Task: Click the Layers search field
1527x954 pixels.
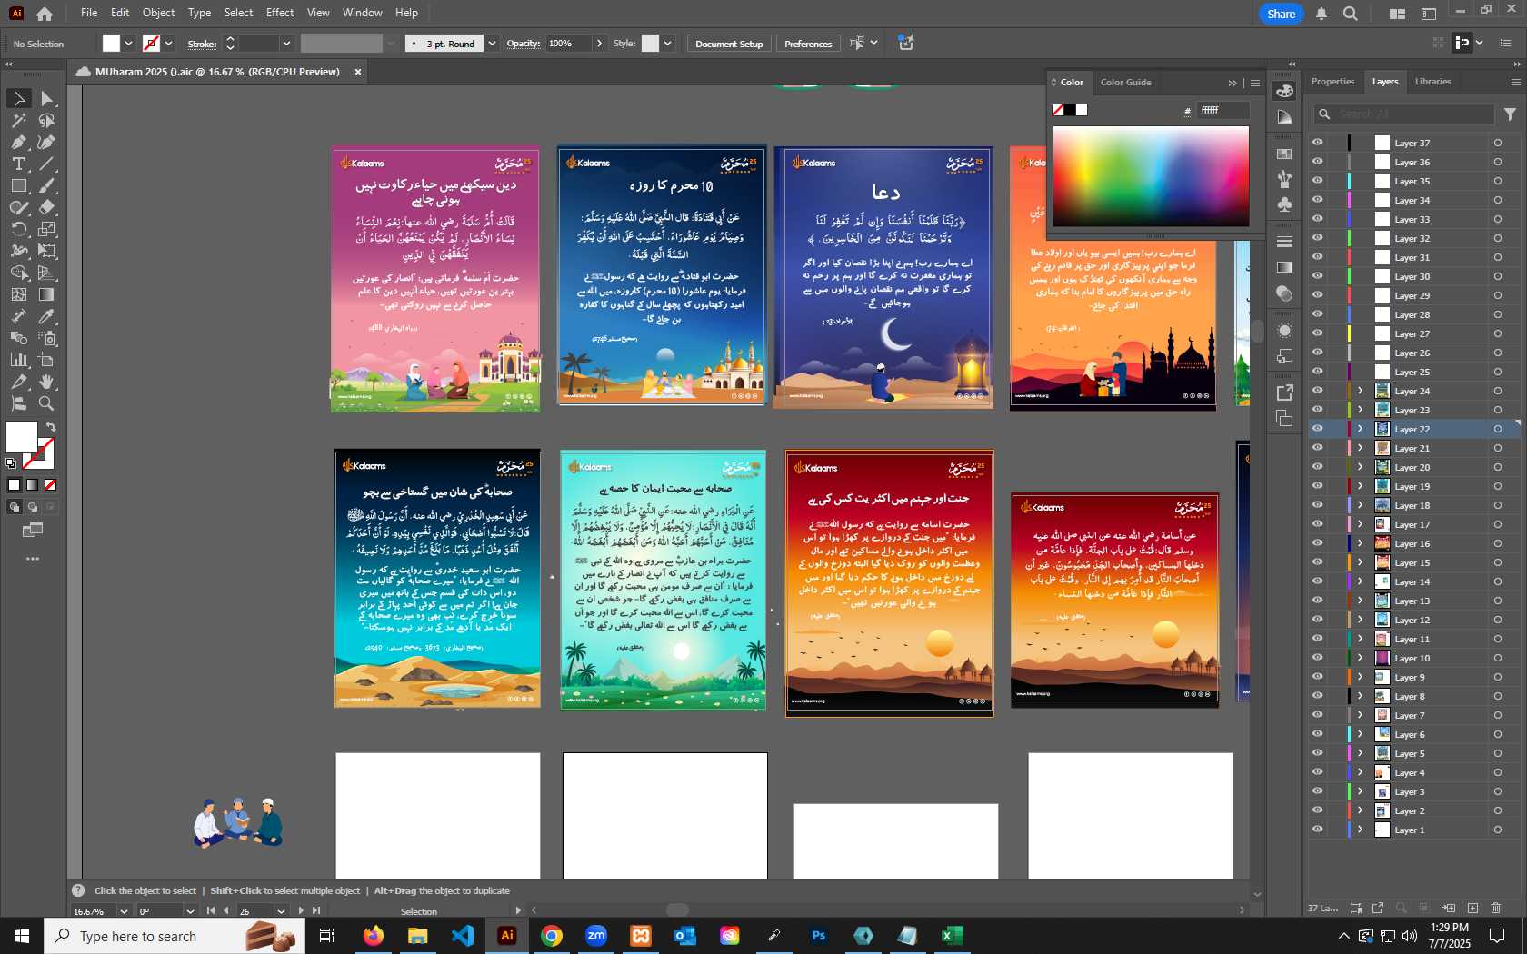Action: (x=1404, y=114)
